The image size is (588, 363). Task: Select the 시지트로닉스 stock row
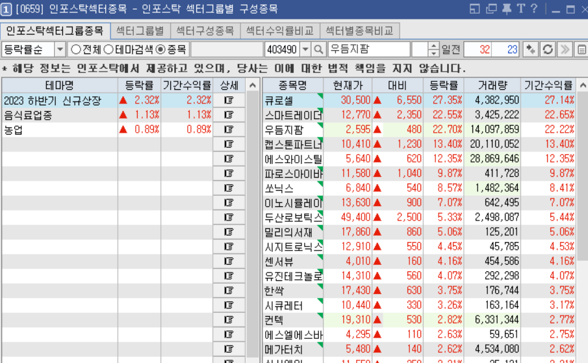pyautogui.click(x=419, y=247)
